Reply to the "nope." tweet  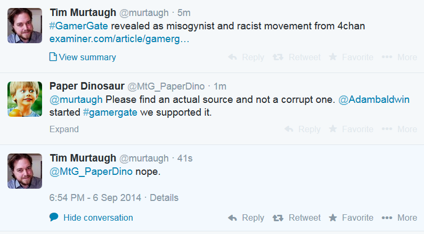[x=246, y=217]
